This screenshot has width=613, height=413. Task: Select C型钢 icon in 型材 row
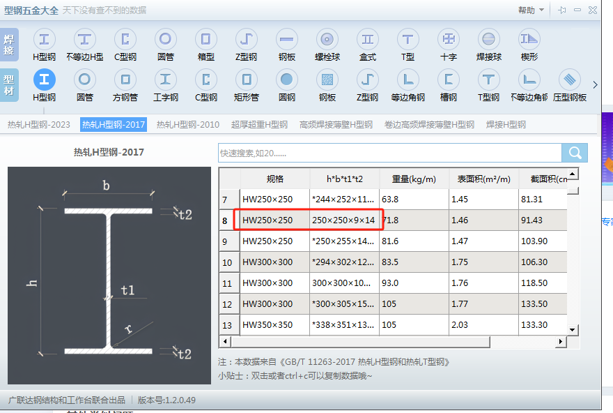[x=206, y=80]
